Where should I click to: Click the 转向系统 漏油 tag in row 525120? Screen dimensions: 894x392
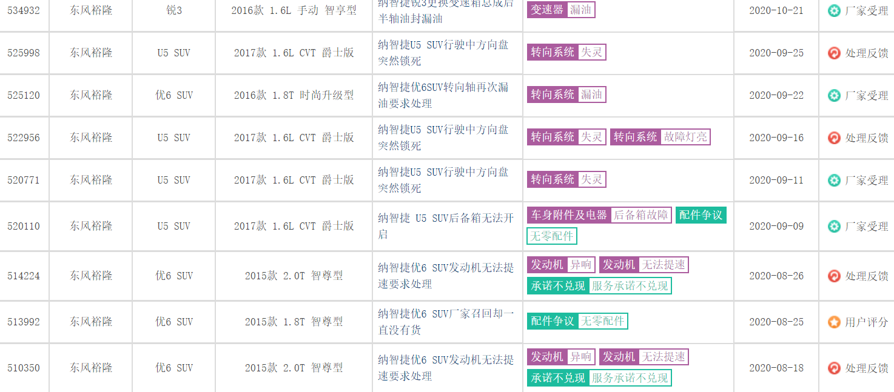pos(566,95)
